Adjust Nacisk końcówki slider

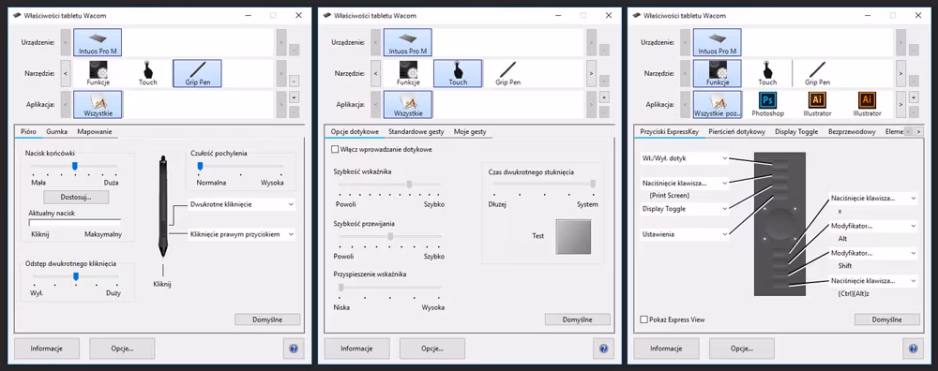click(75, 166)
